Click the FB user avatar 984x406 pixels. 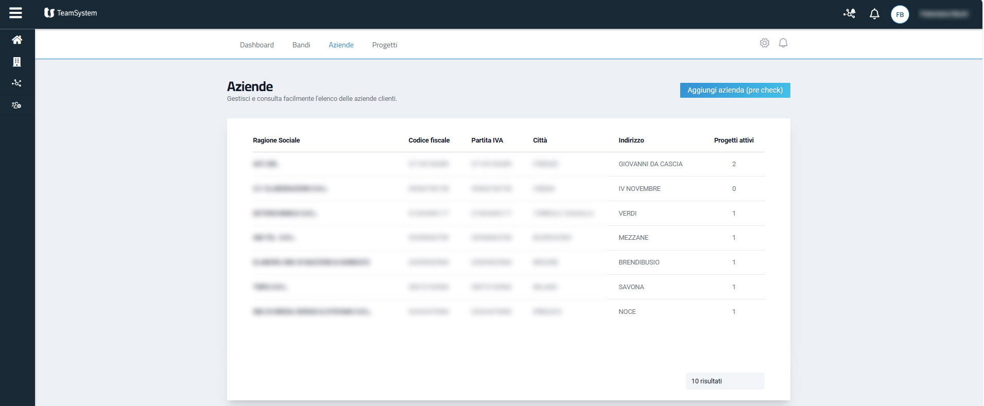point(900,14)
